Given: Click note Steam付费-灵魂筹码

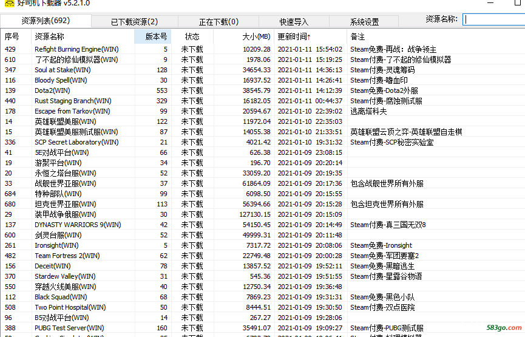Looking at the screenshot, I should tap(382, 70).
